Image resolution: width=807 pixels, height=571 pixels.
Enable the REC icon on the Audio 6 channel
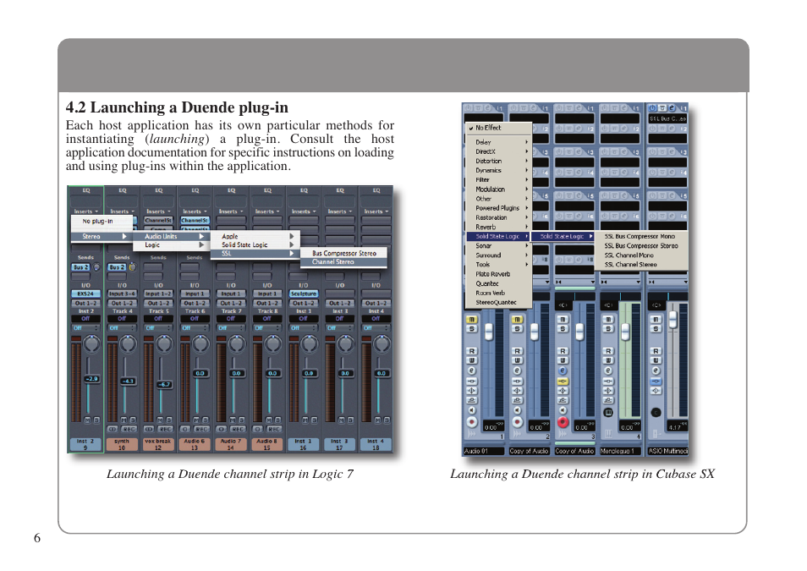(203, 429)
